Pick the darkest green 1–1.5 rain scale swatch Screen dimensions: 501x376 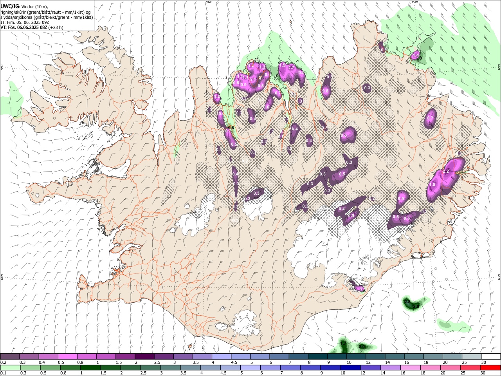[90, 367]
